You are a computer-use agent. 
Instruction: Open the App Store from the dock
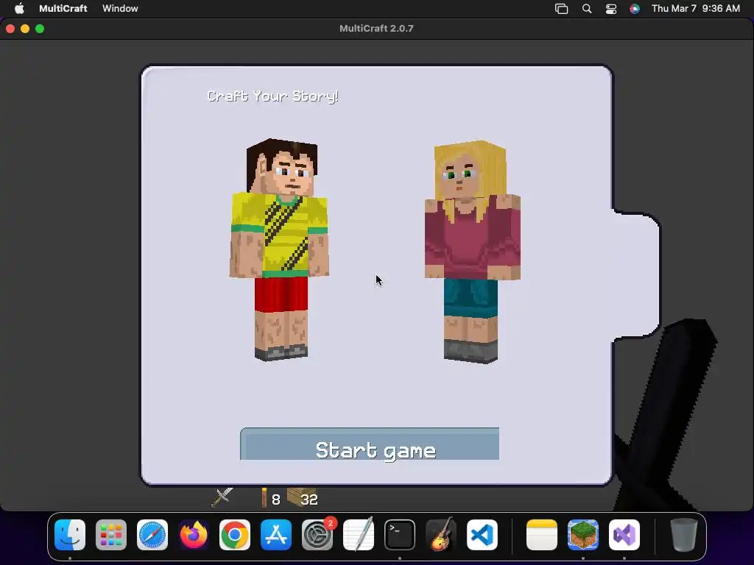[276, 535]
